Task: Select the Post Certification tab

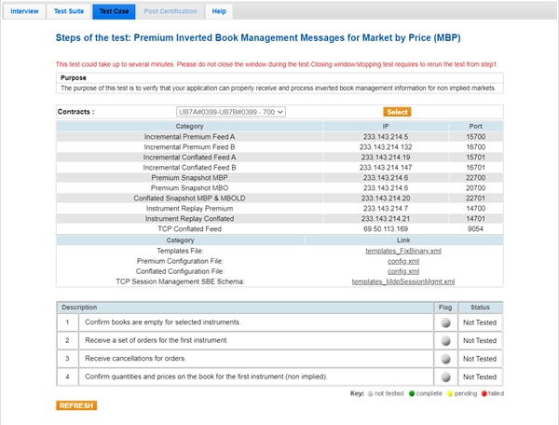Action: (169, 11)
